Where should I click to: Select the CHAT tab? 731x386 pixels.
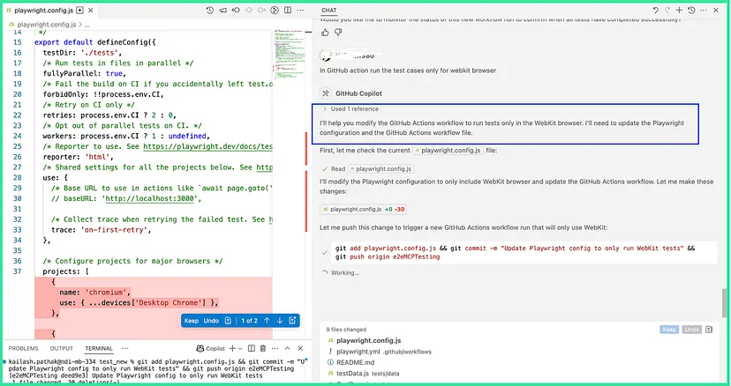point(328,11)
